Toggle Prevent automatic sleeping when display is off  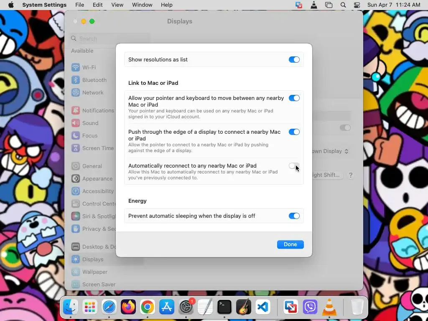coord(294,216)
